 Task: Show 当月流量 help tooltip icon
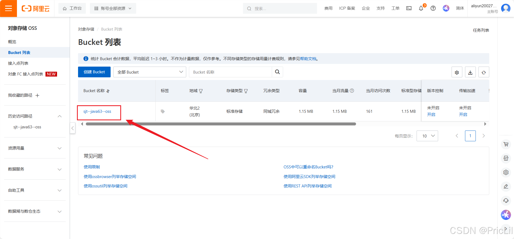point(352,91)
